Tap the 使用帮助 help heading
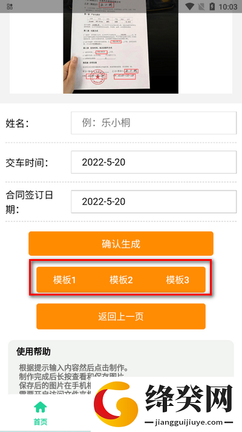The image size is (242, 432). (x=33, y=351)
